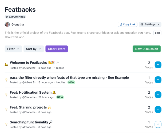Image resolution: width=167 pixels, height=133 pixels.
Task: Upvote the Welcome to Featbacks discussion
Action: [158, 65]
